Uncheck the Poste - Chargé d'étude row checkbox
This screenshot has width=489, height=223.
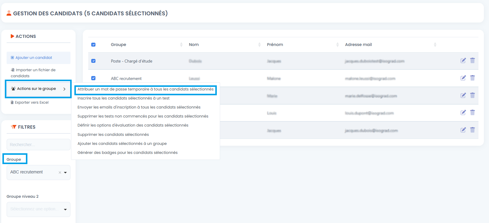click(93, 61)
